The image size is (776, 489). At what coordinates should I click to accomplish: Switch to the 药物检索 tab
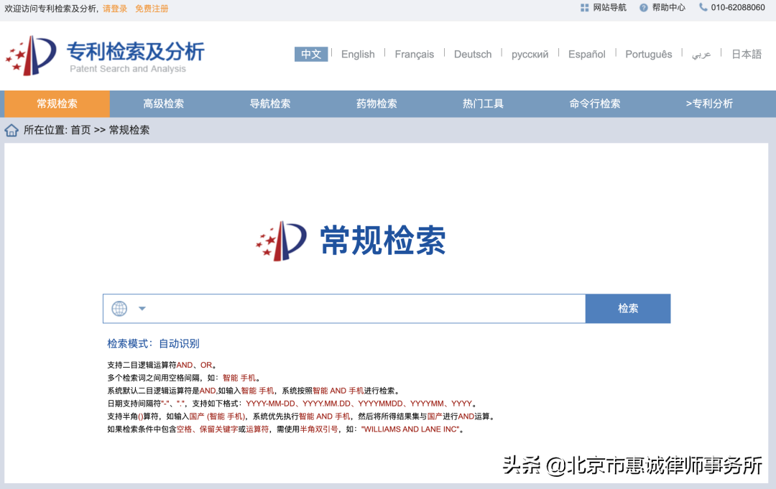377,104
